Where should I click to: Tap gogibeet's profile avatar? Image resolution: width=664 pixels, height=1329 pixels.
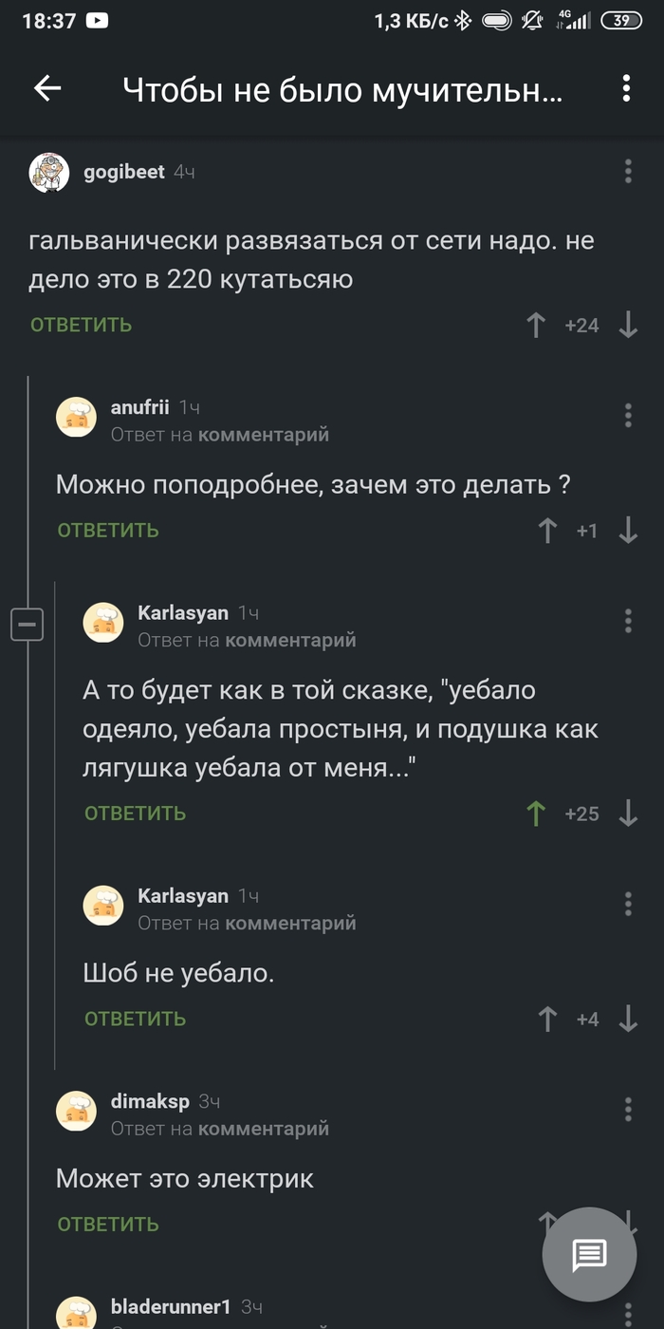click(x=49, y=172)
